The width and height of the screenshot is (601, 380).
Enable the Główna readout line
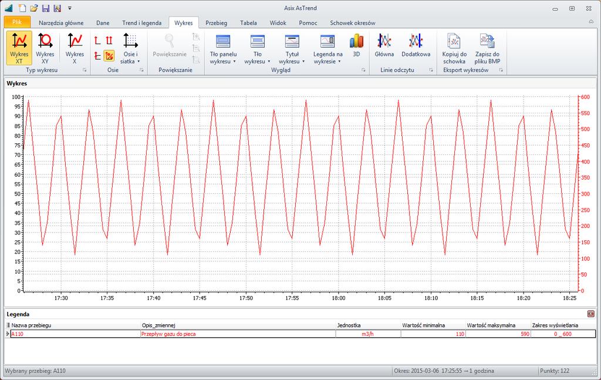tap(384, 46)
